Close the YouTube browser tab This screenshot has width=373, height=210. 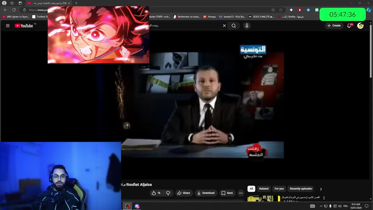[69, 3]
